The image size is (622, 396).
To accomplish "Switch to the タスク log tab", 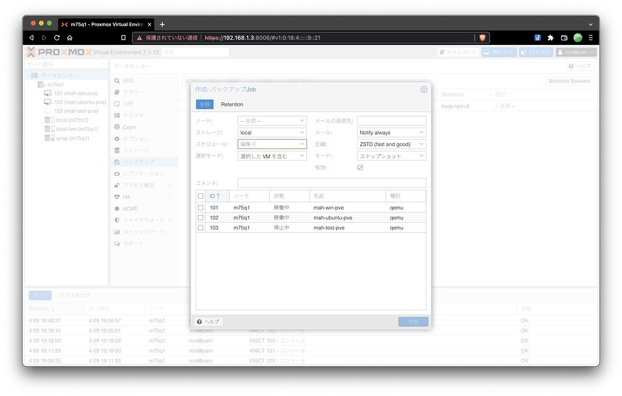I will [x=40, y=295].
